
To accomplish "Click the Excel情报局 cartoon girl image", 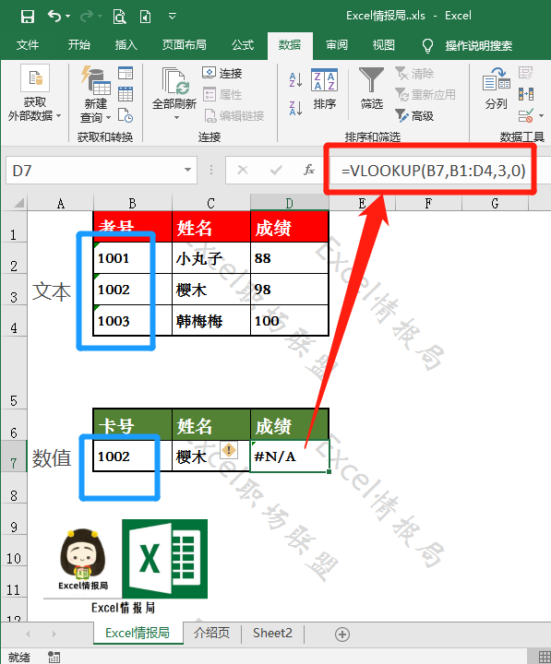I will click(x=83, y=559).
